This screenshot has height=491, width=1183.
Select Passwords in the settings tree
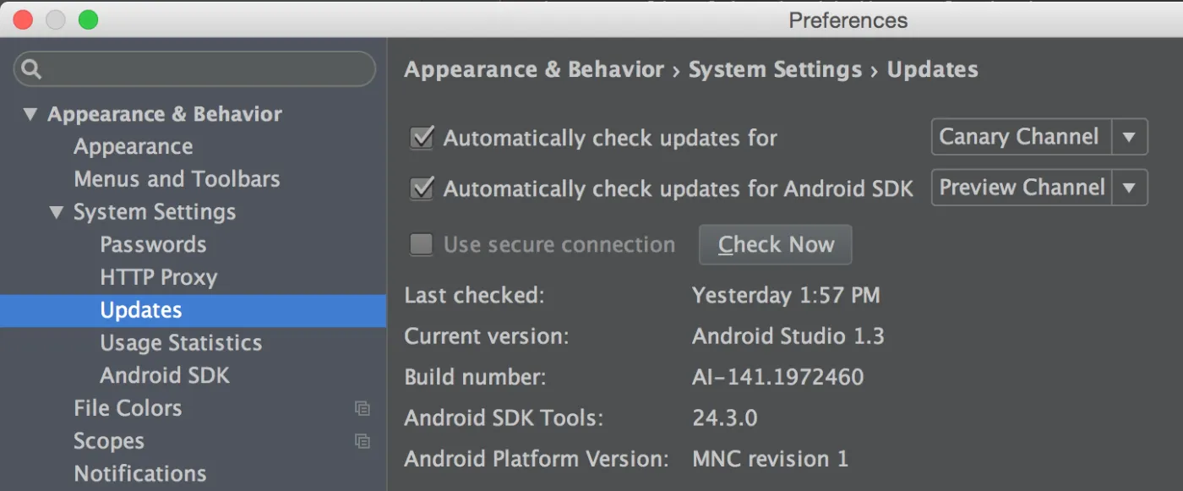(153, 245)
